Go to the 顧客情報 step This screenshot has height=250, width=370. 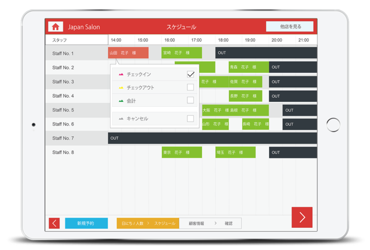[x=196, y=224]
